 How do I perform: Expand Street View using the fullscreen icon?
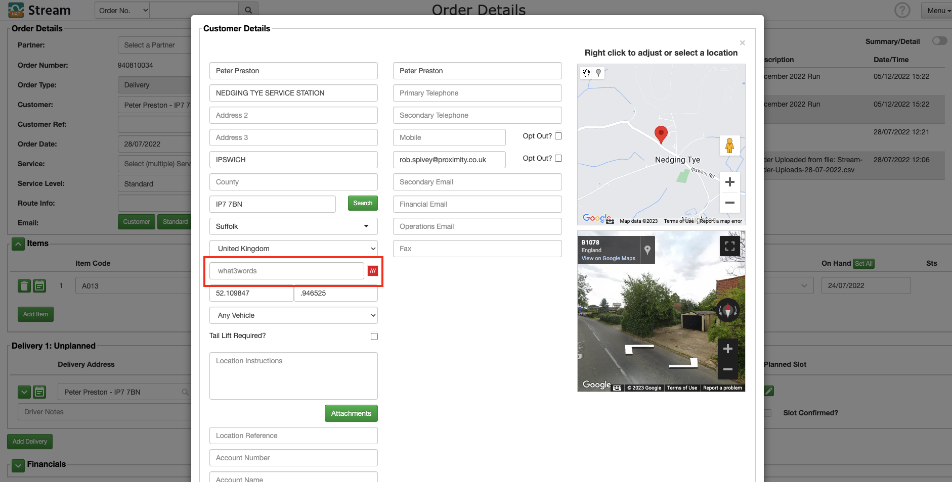(x=729, y=246)
